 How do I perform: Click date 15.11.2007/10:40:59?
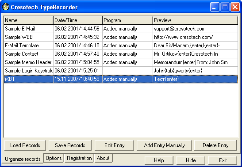coord(77,79)
